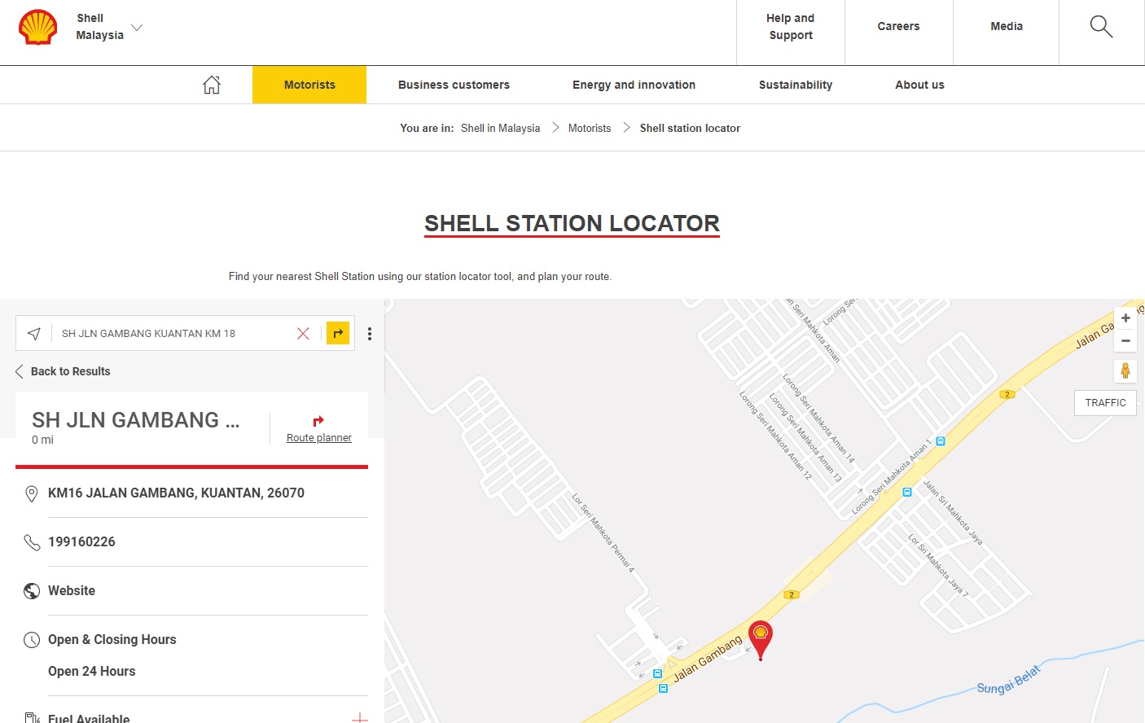The image size is (1145, 723).
Task: Click the Careers link in the header
Action: tap(898, 26)
